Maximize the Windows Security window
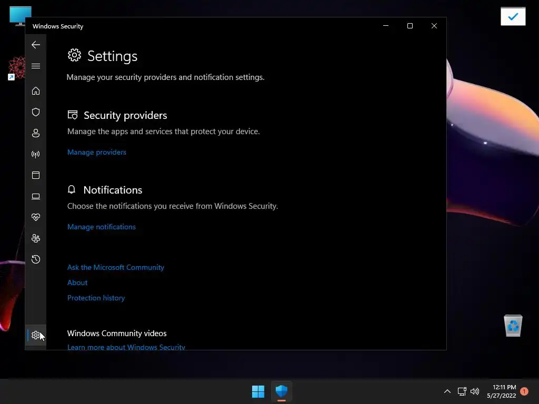539x404 pixels. coord(410,26)
